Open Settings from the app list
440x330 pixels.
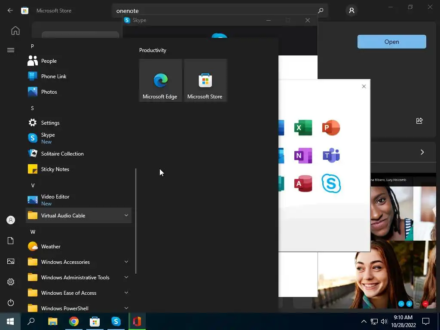coord(79,122)
